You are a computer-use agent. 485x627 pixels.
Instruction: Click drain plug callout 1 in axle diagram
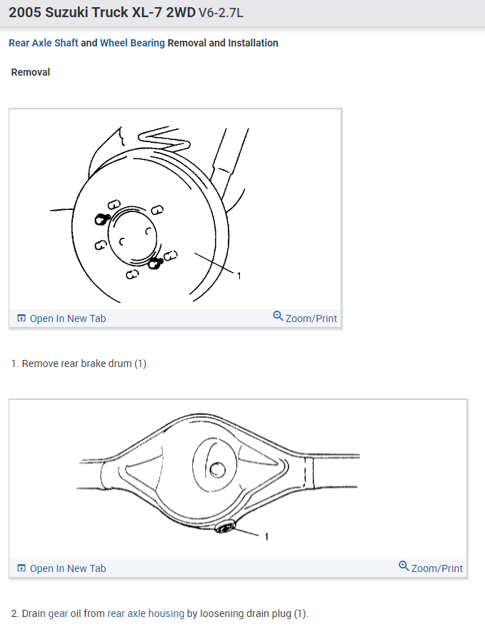pos(266,536)
